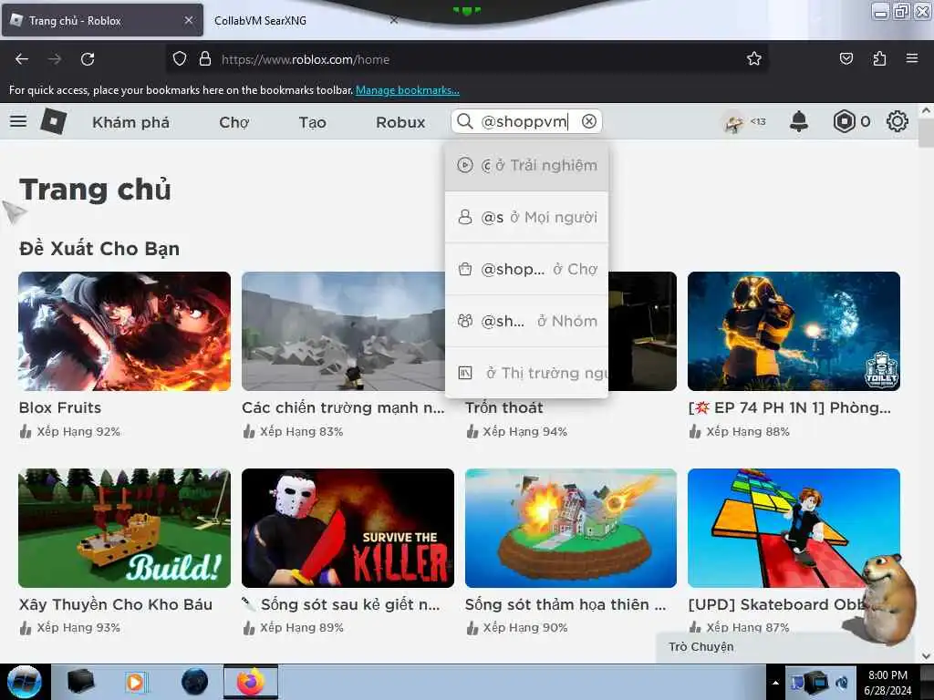The height and width of the screenshot is (700, 934).
Task: Open the Roblox hamburger navigation menu
Action: pos(18,121)
